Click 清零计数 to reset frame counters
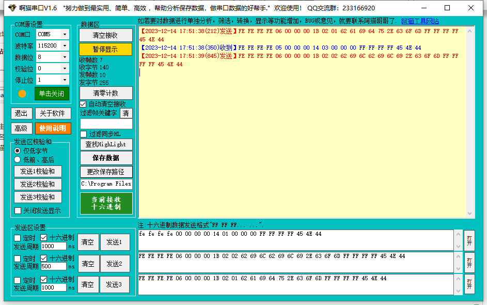 pos(106,94)
